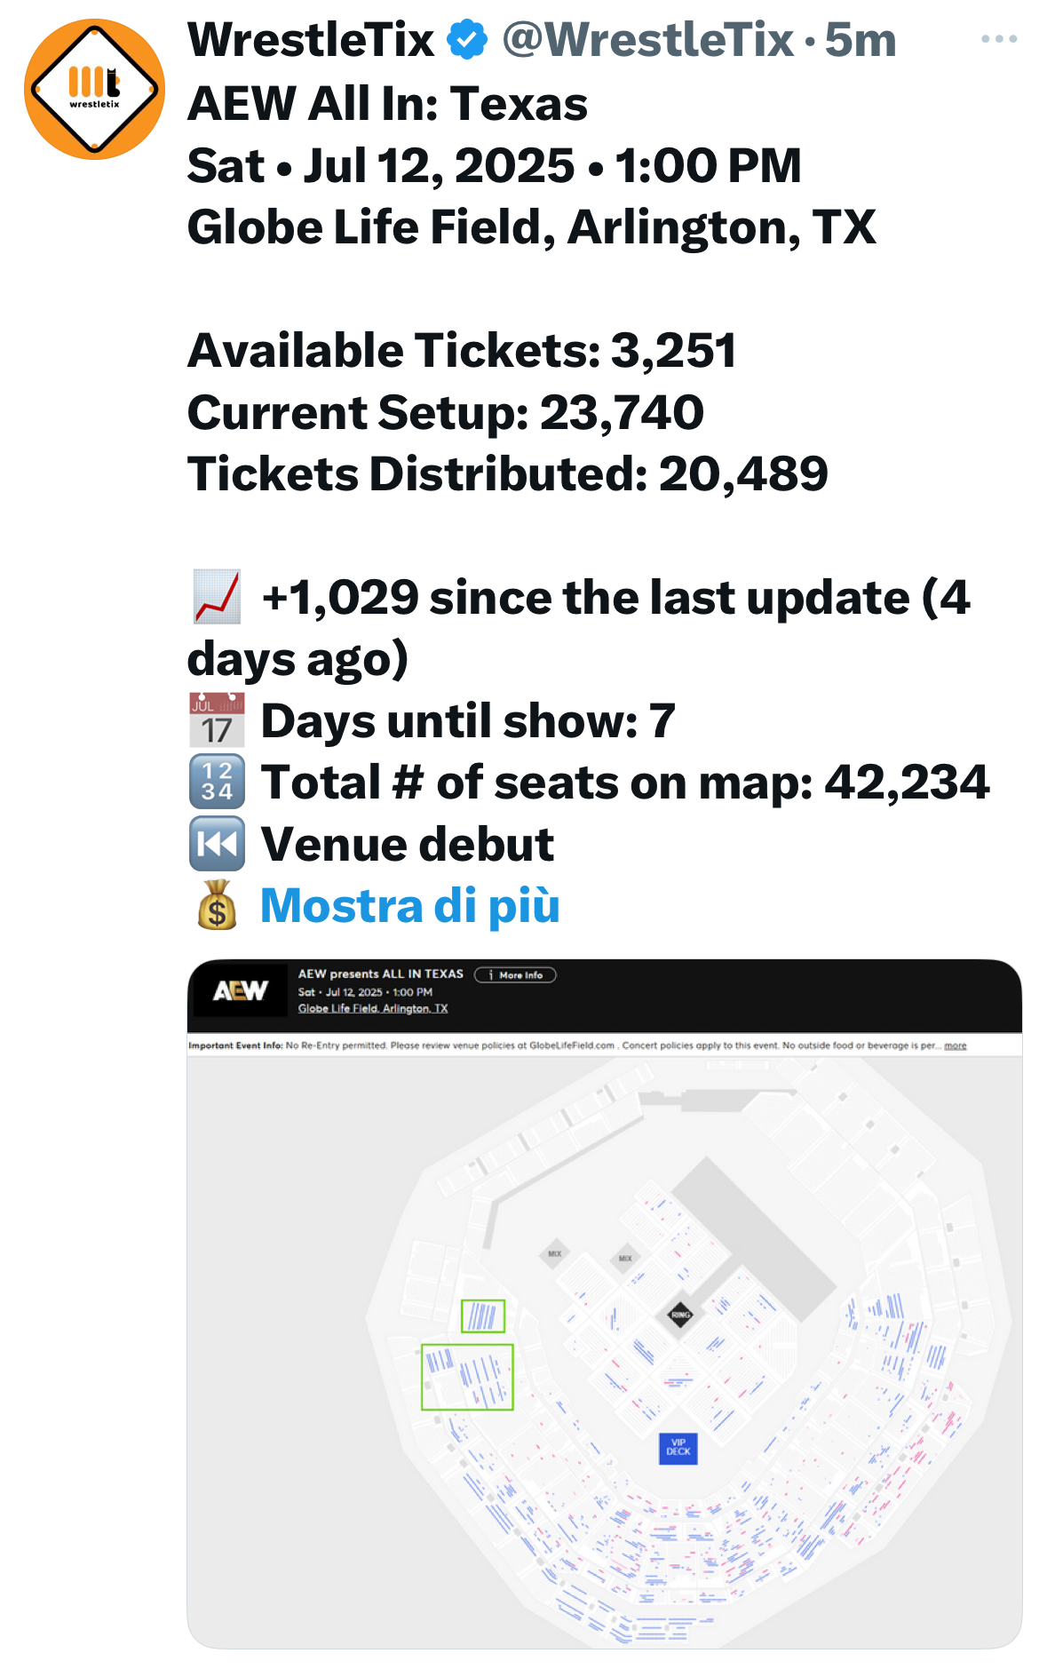The height and width of the screenshot is (1677, 1047).
Task: Expand the tweet with Mostra di più
Action: [x=409, y=905]
